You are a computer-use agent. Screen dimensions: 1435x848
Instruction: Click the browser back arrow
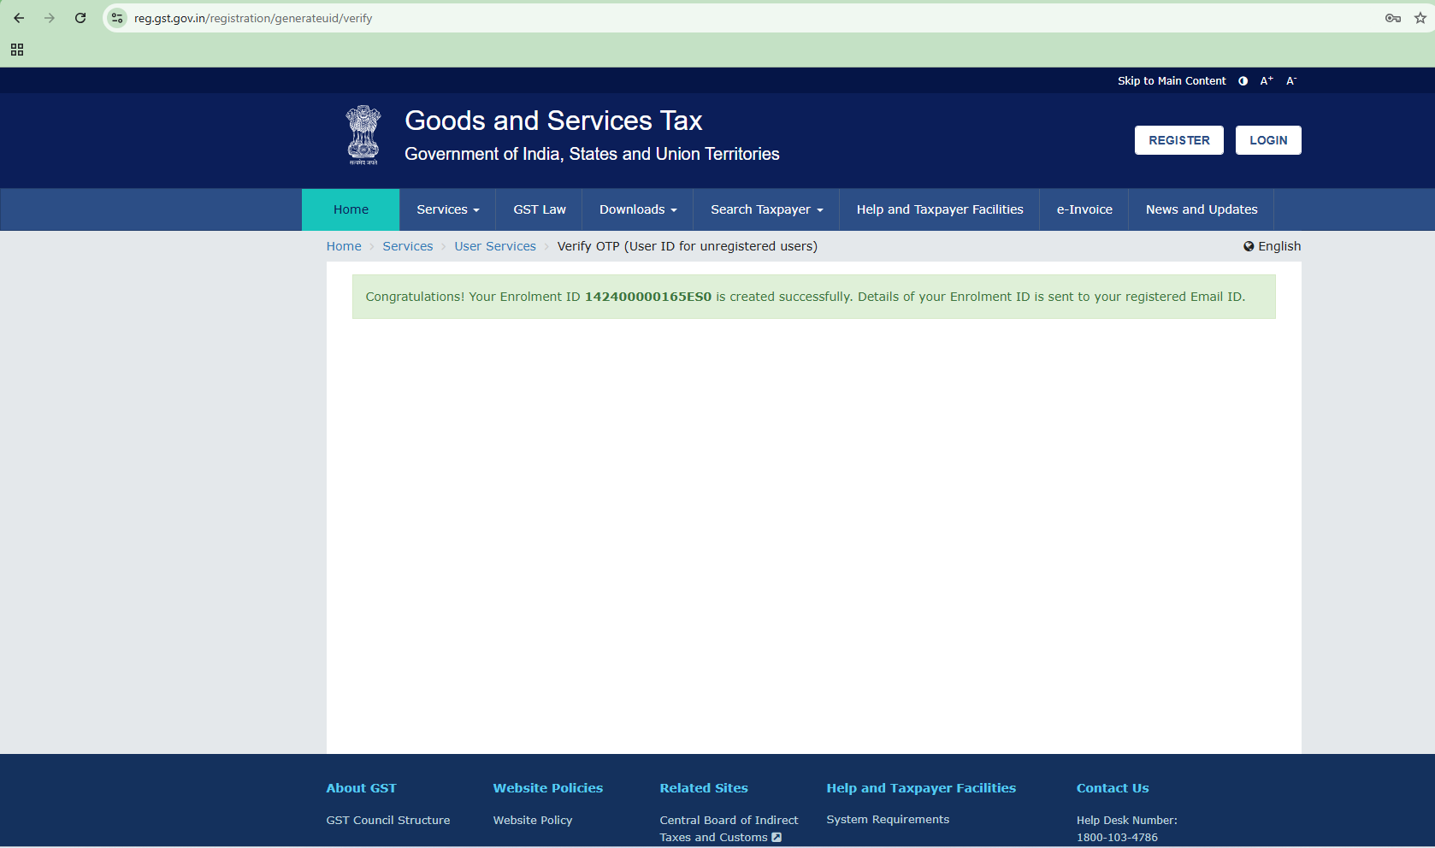tap(19, 18)
